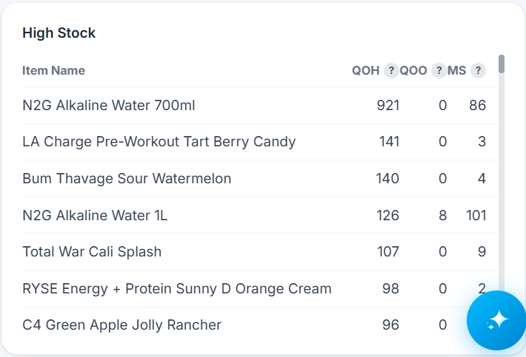Select Total War Cali Splash item
The width and height of the screenshot is (526, 357).
pyautogui.click(x=260, y=251)
